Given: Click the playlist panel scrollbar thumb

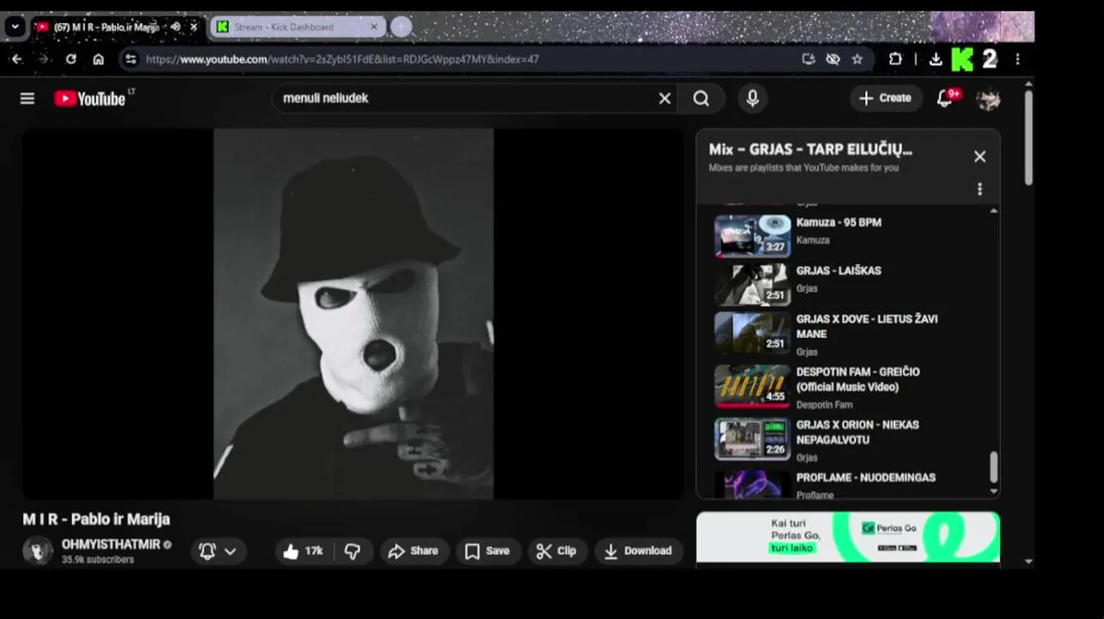Looking at the screenshot, I should [994, 467].
